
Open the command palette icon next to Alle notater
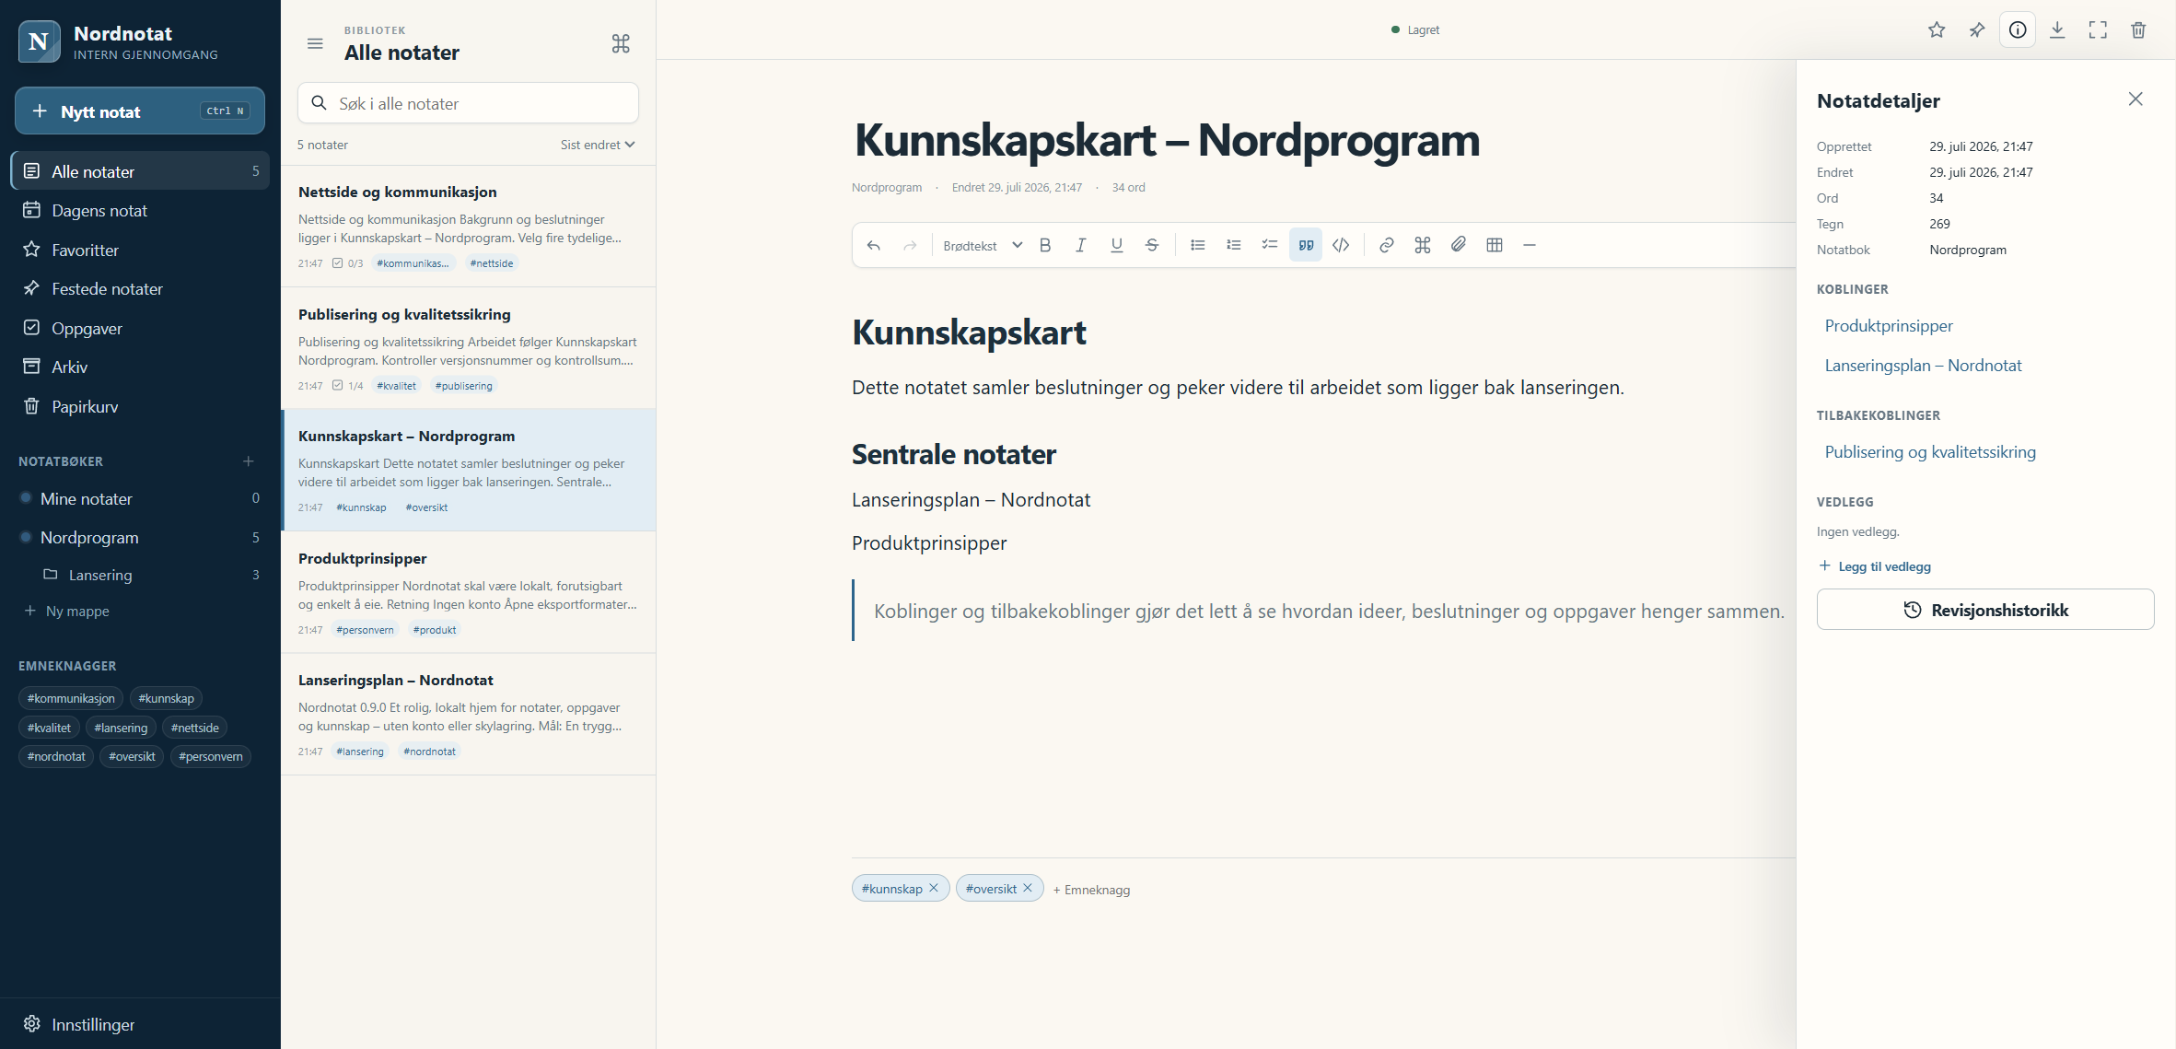point(621,43)
